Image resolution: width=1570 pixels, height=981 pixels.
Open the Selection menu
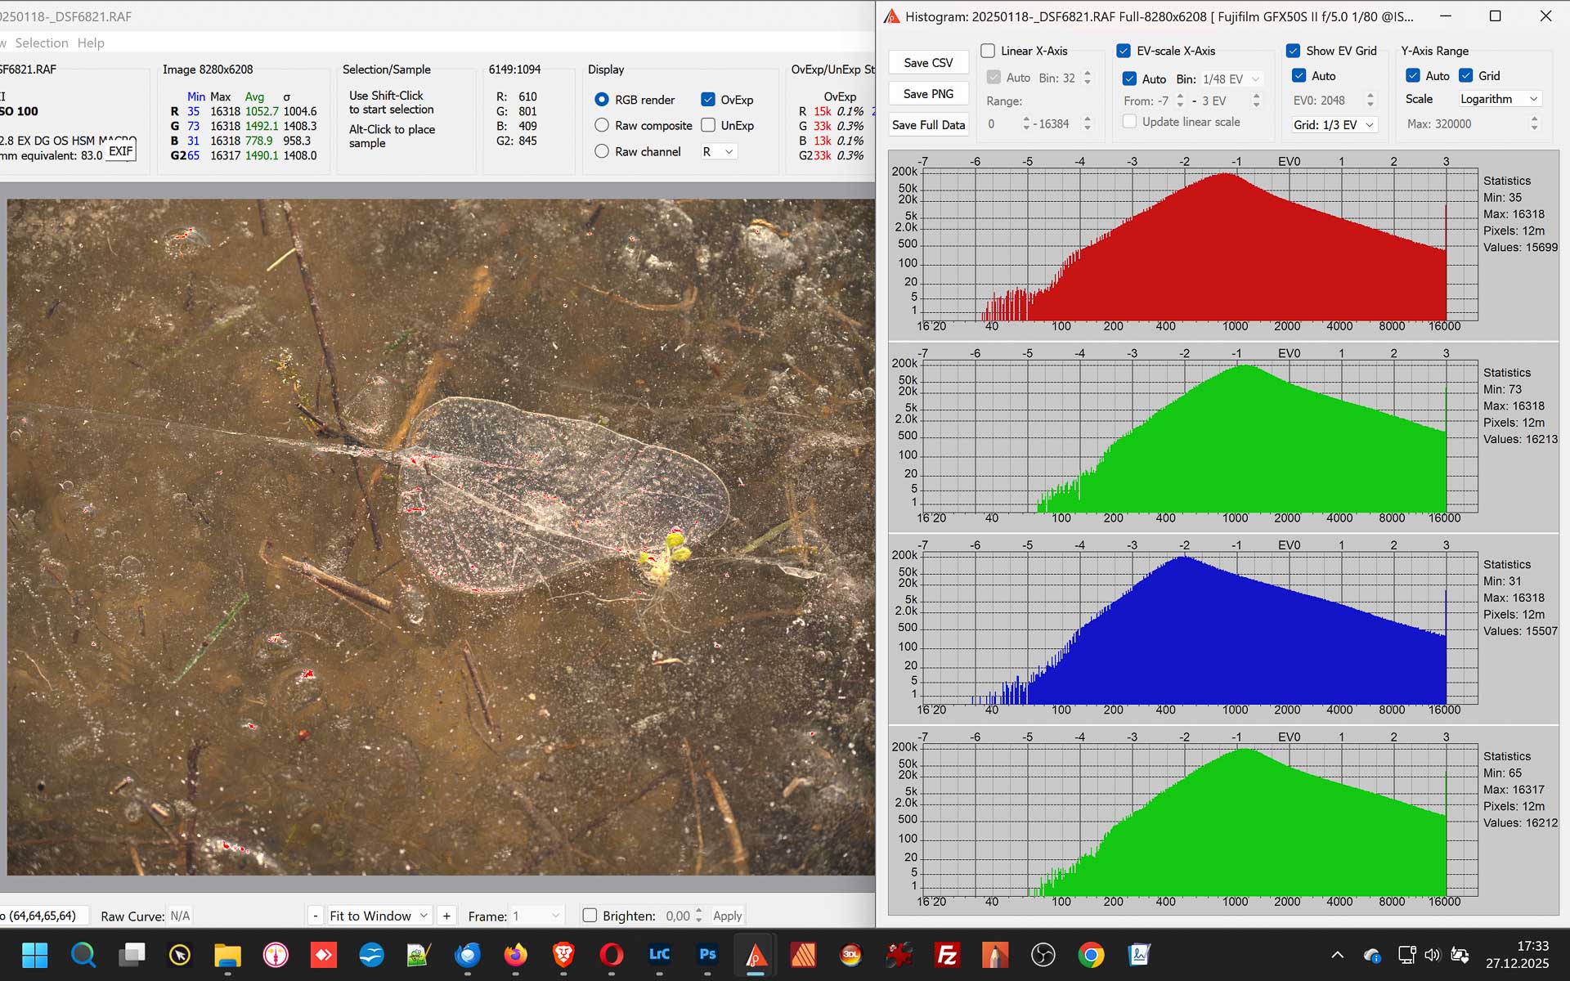point(41,43)
